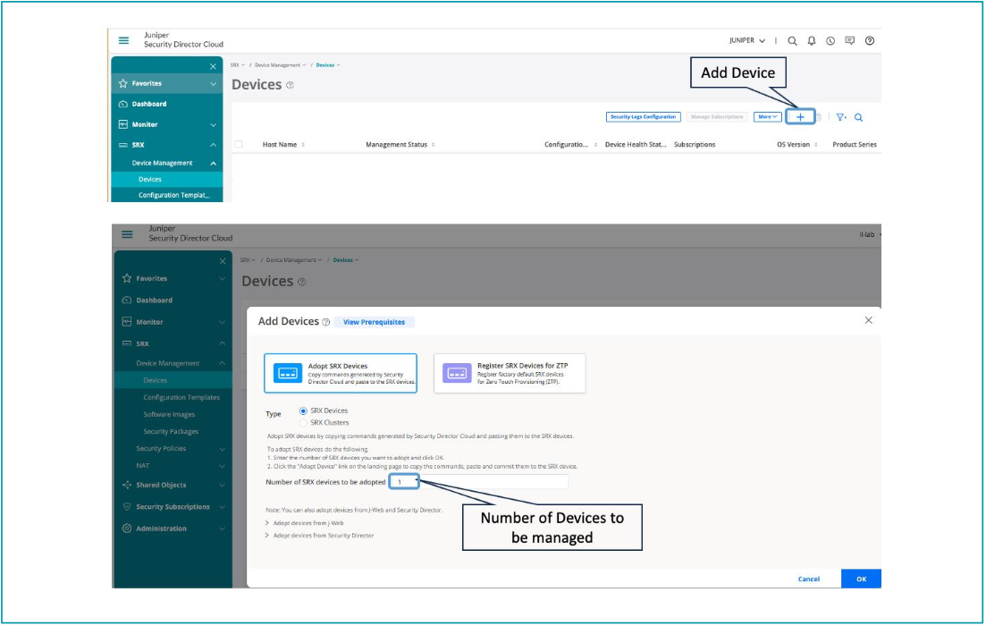Click the magnifier search icon in top header
The image size is (986, 626).
(792, 41)
